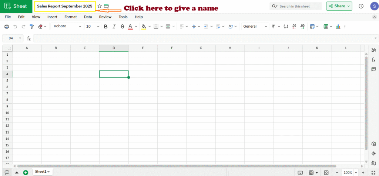Click the Borders icon
Viewport: 379px width, 176px height.
point(156,27)
